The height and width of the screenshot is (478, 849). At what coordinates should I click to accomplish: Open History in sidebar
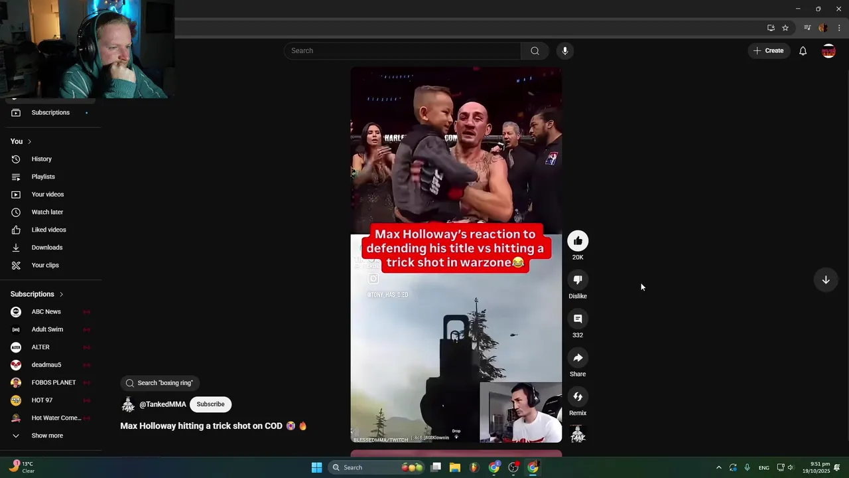[x=50, y=159]
